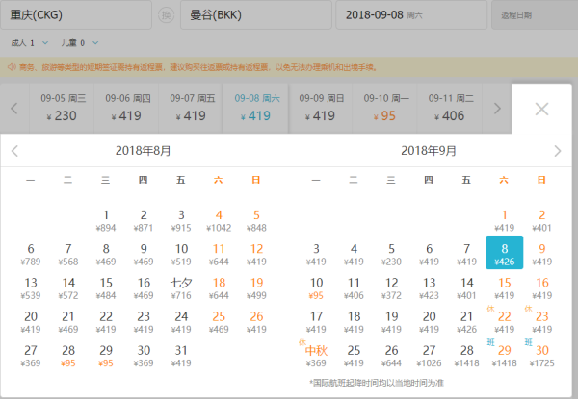Pick September 16 priced ¥419
578x399 pixels.
(541, 288)
